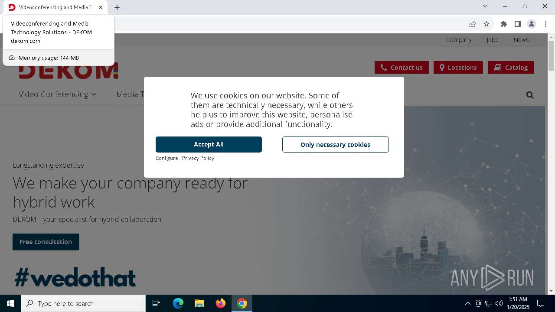This screenshot has height=312, width=555.
Task: Click Accept All cookies button
Action: [x=209, y=144]
